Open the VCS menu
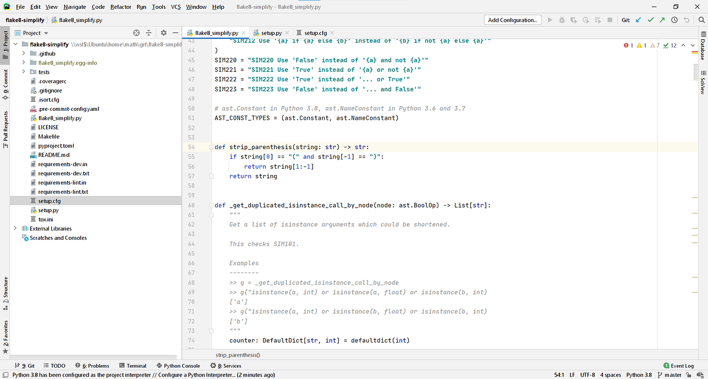The width and height of the screenshot is (708, 379). 176,6
